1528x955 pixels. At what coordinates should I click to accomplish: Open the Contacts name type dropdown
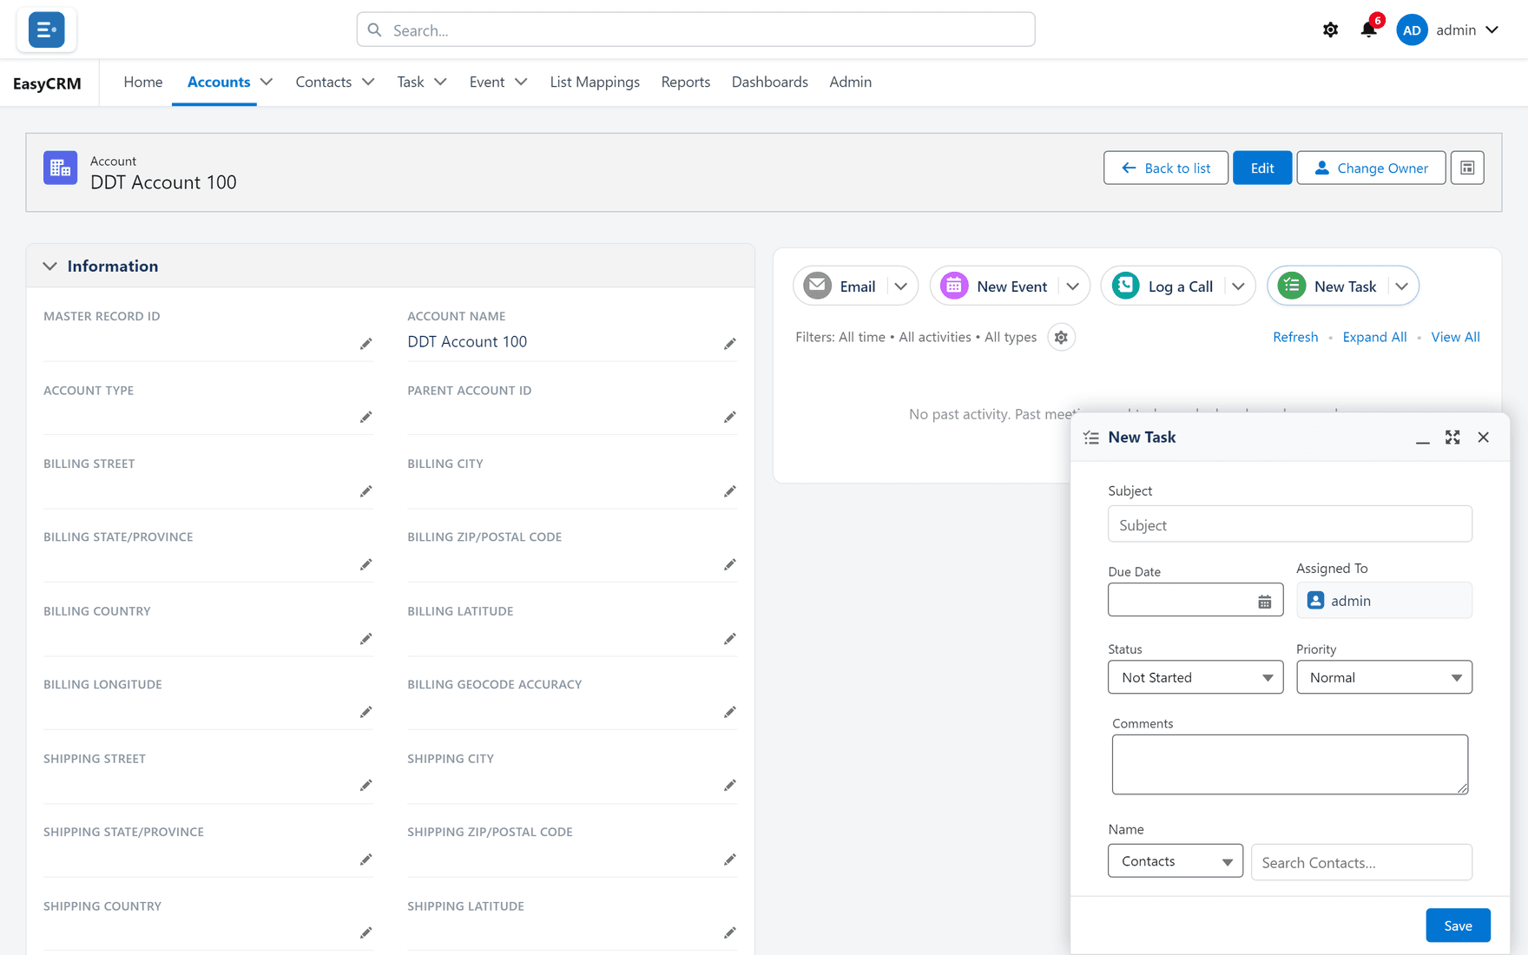click(1176, 861)
